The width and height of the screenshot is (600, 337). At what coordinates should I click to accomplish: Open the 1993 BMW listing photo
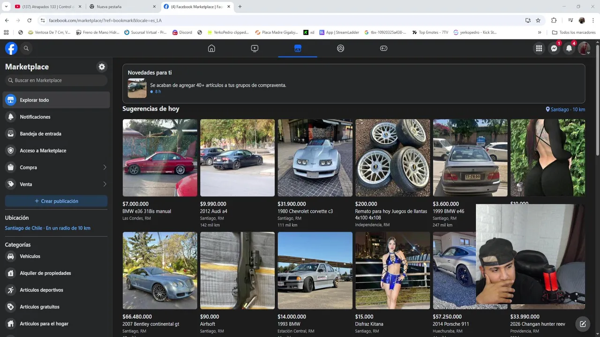pyautogui.click(x=315, y=271)
